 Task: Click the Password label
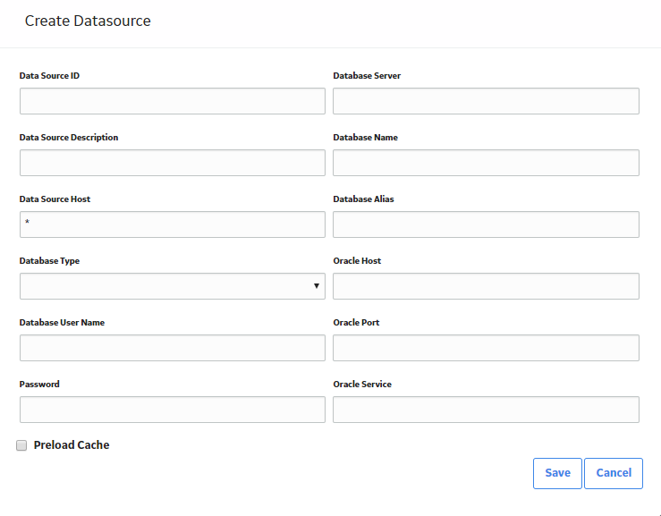[39, 384]
